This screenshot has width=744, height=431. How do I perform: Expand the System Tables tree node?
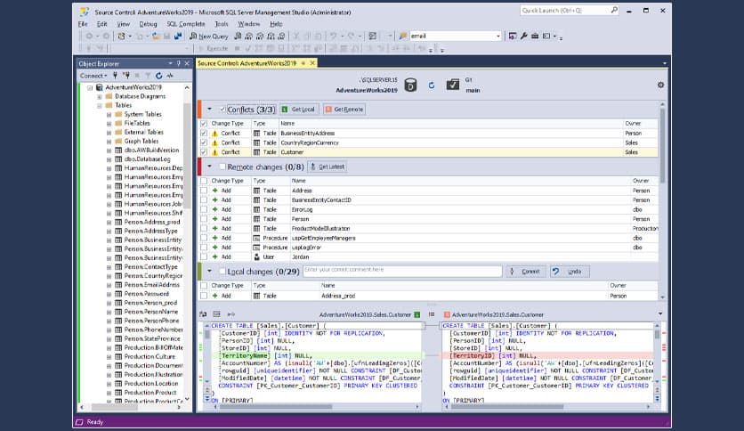(109, 115)
